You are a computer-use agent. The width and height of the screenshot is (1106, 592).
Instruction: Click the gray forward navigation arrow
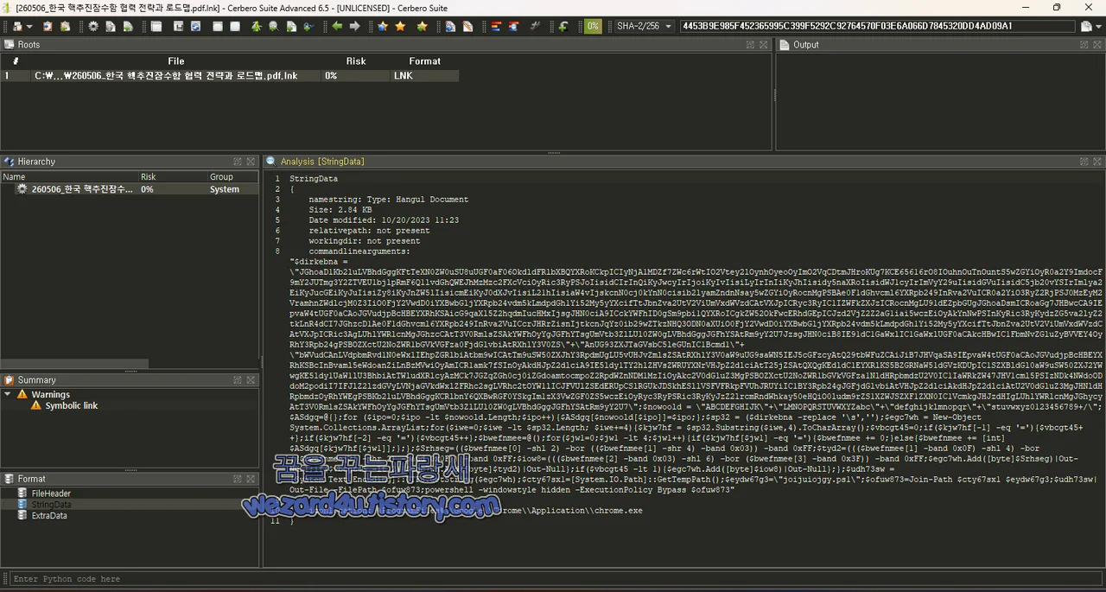click(x=354, y=26)
